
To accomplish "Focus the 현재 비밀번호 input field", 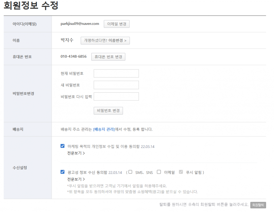I will pyautogui.click(x=116, y=73).
